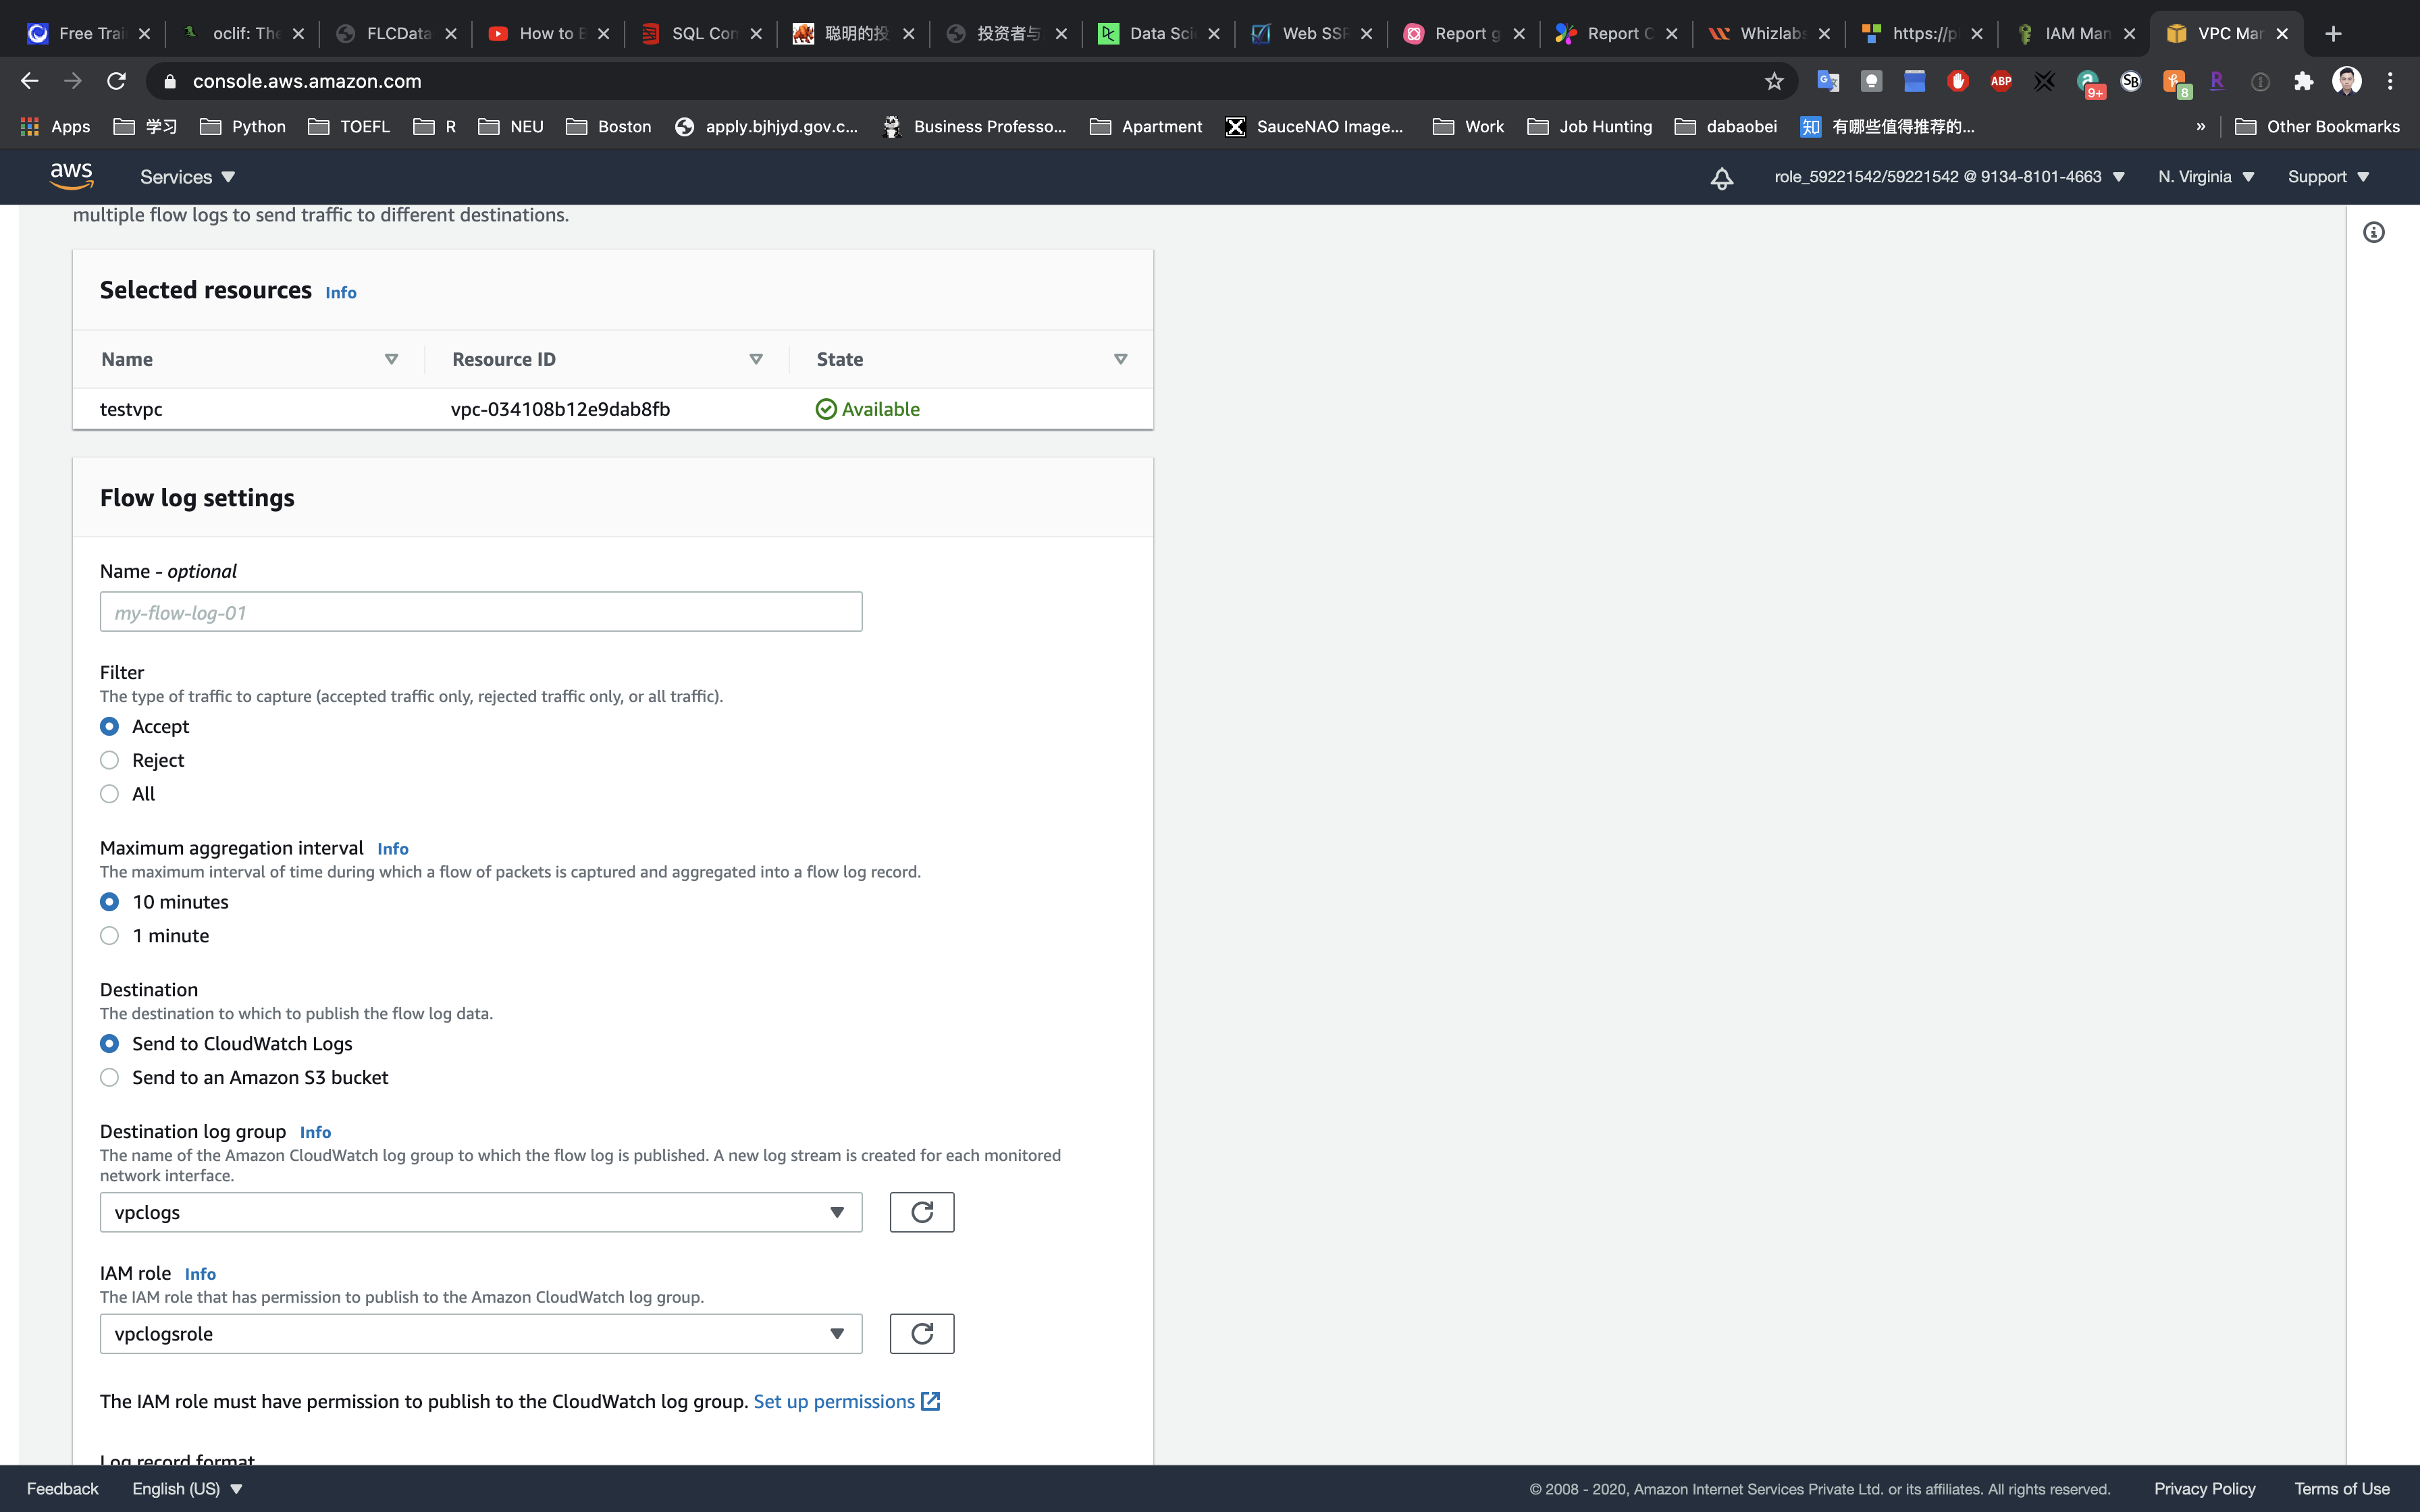Open Chrome extensions puzzle icon
The image size is (2420, 1512).
[2303, 81]
